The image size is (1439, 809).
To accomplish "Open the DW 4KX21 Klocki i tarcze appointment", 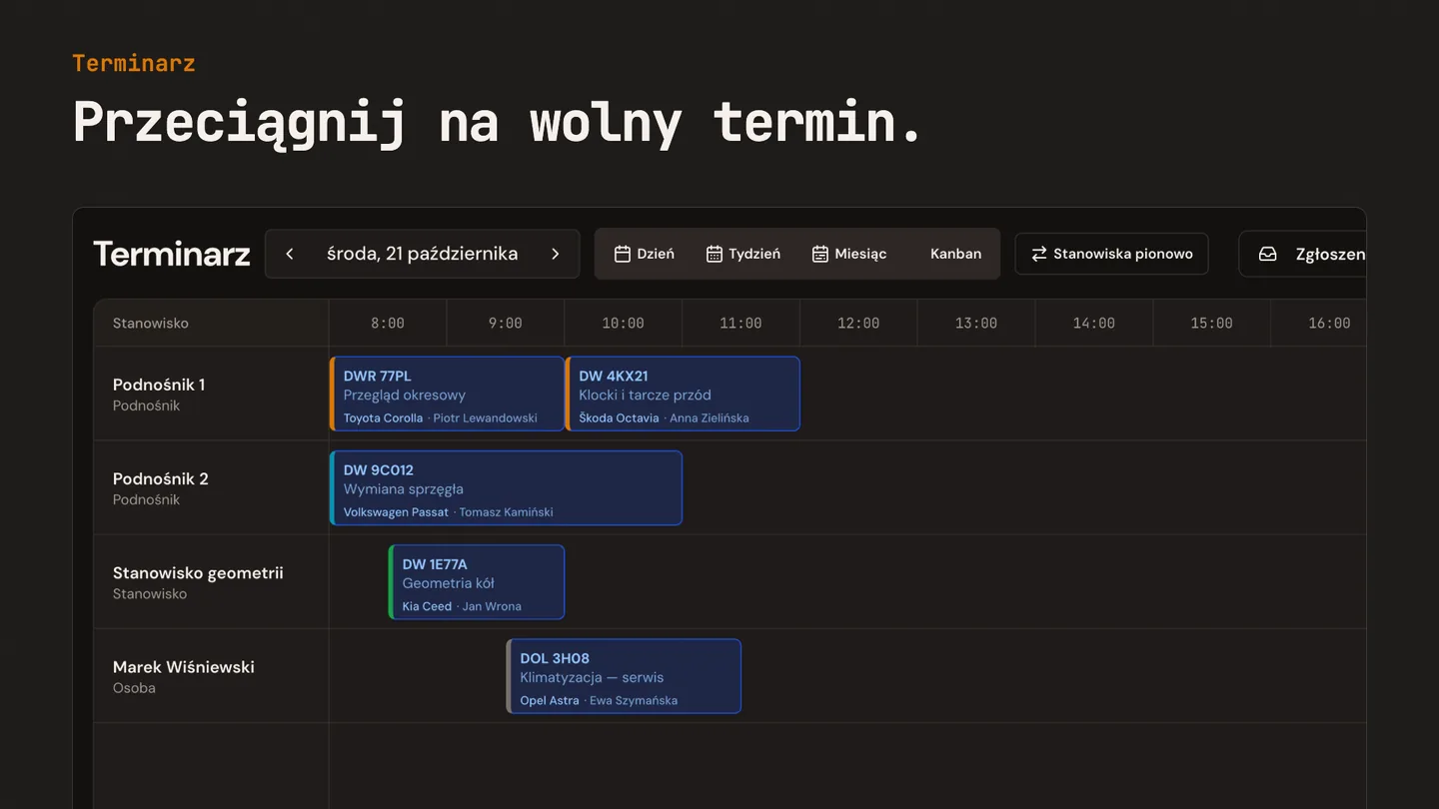I will (683, 394).
